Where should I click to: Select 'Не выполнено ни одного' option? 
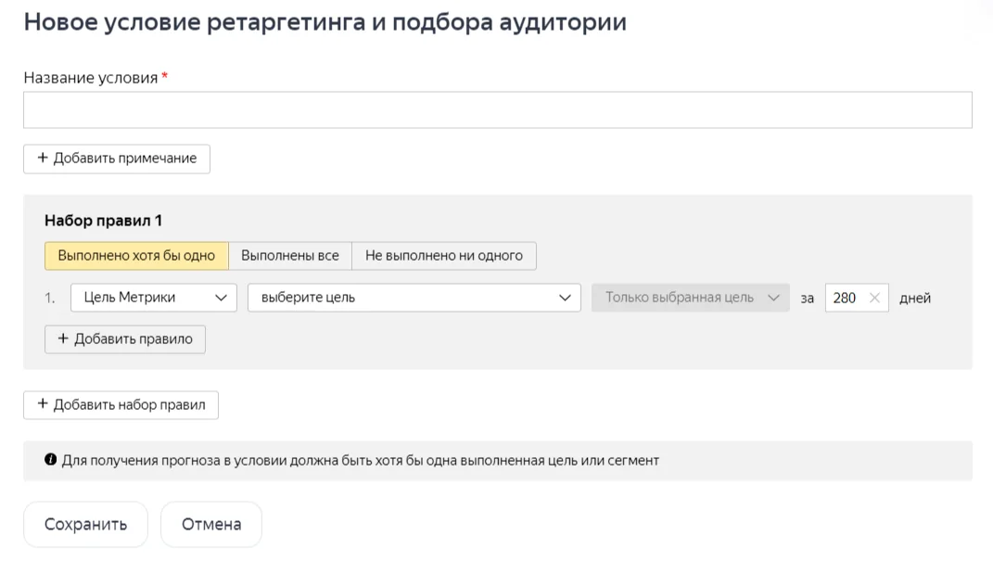pos(444,256)
